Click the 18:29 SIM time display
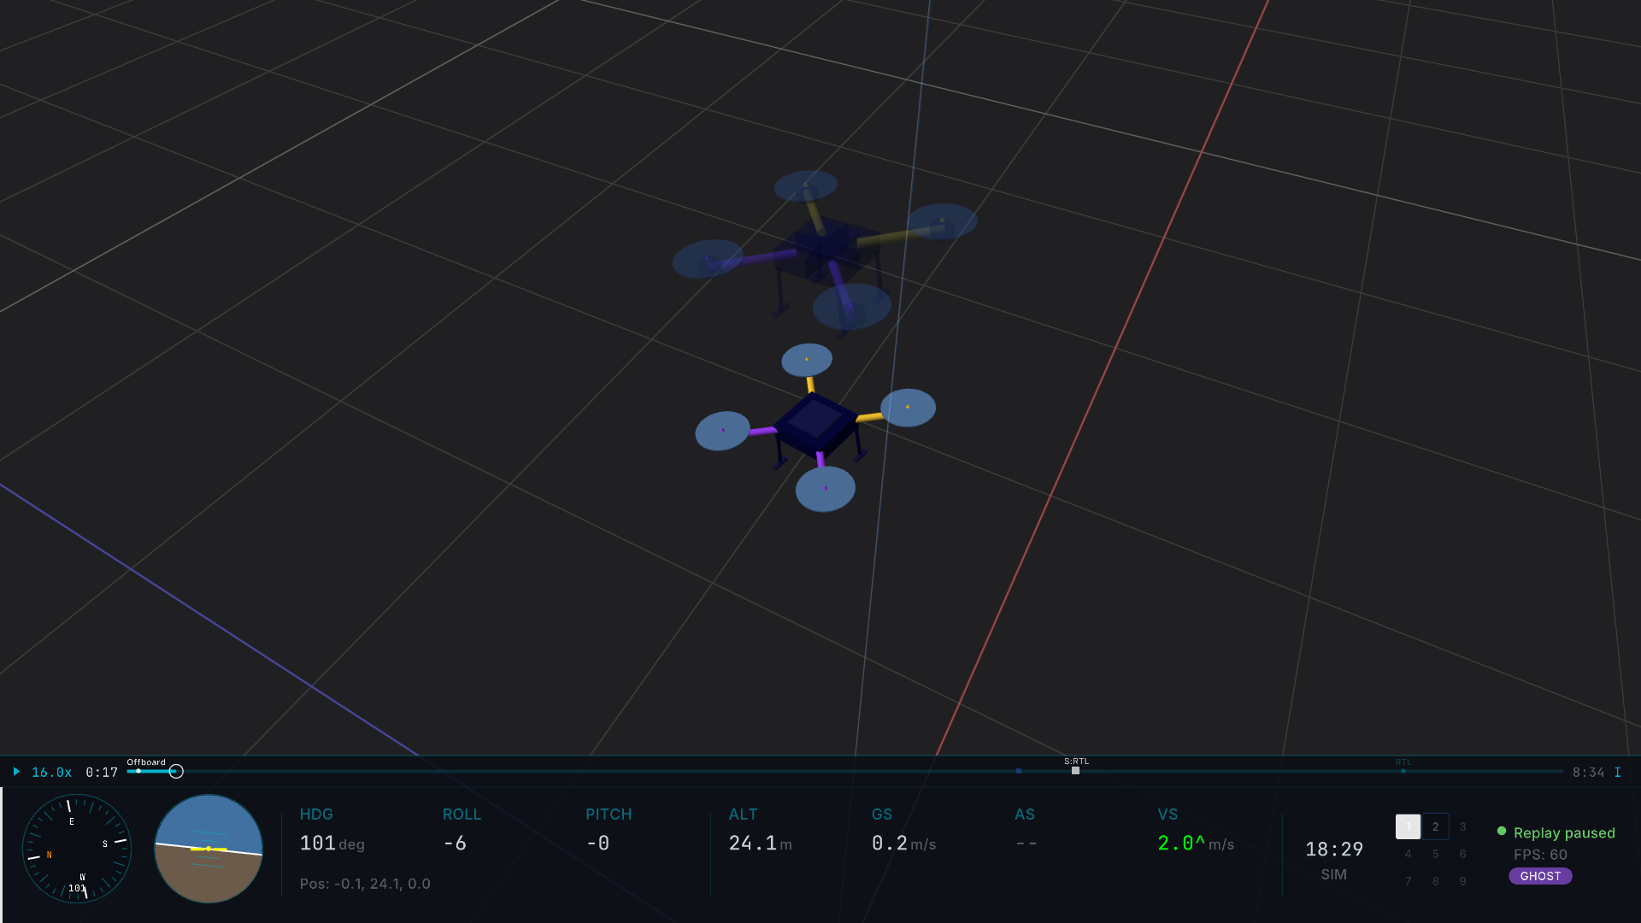This screenshot has width=1641, height=923. 1333,850
